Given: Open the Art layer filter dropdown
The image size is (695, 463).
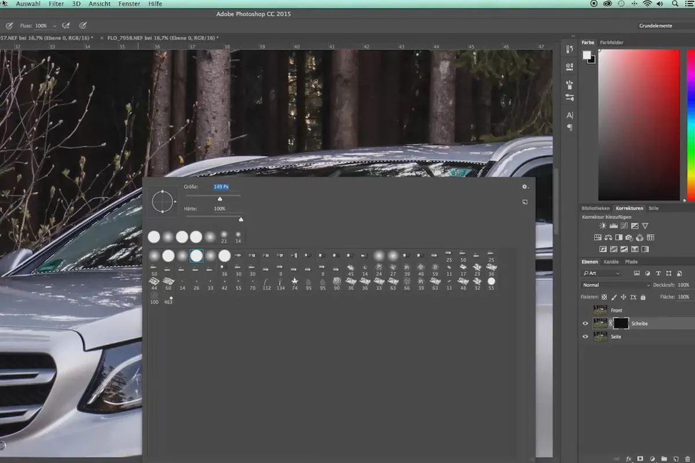Looking at the screenshot, I should (x=601, y=273).
